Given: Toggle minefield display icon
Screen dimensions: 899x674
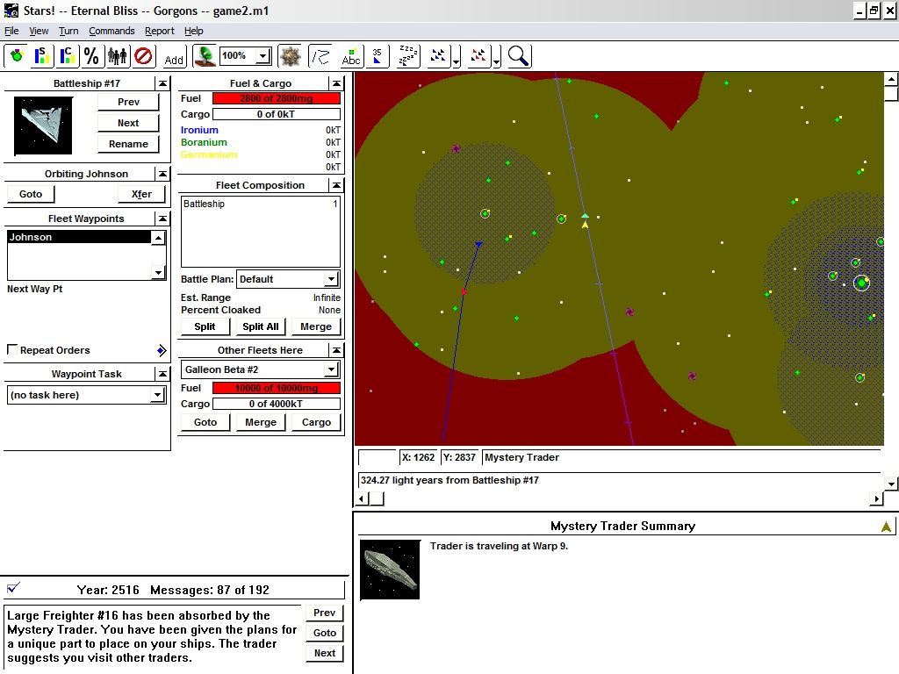Looking at the screenshot, I should pos(290,56).
